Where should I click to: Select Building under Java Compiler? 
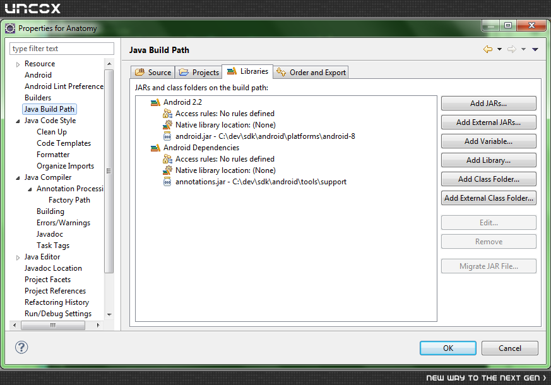[x=50, y=211]
